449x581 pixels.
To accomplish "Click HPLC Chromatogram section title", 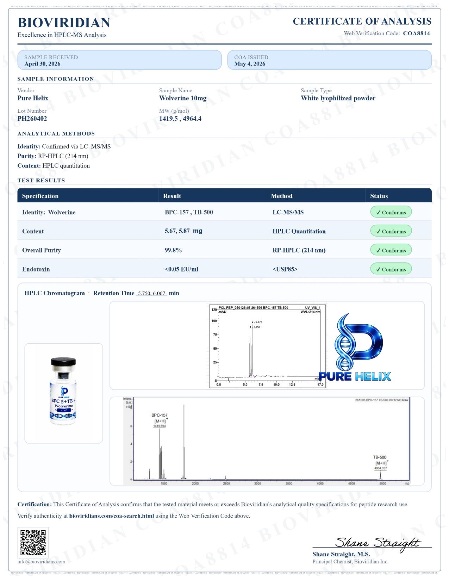I will 55,293.
